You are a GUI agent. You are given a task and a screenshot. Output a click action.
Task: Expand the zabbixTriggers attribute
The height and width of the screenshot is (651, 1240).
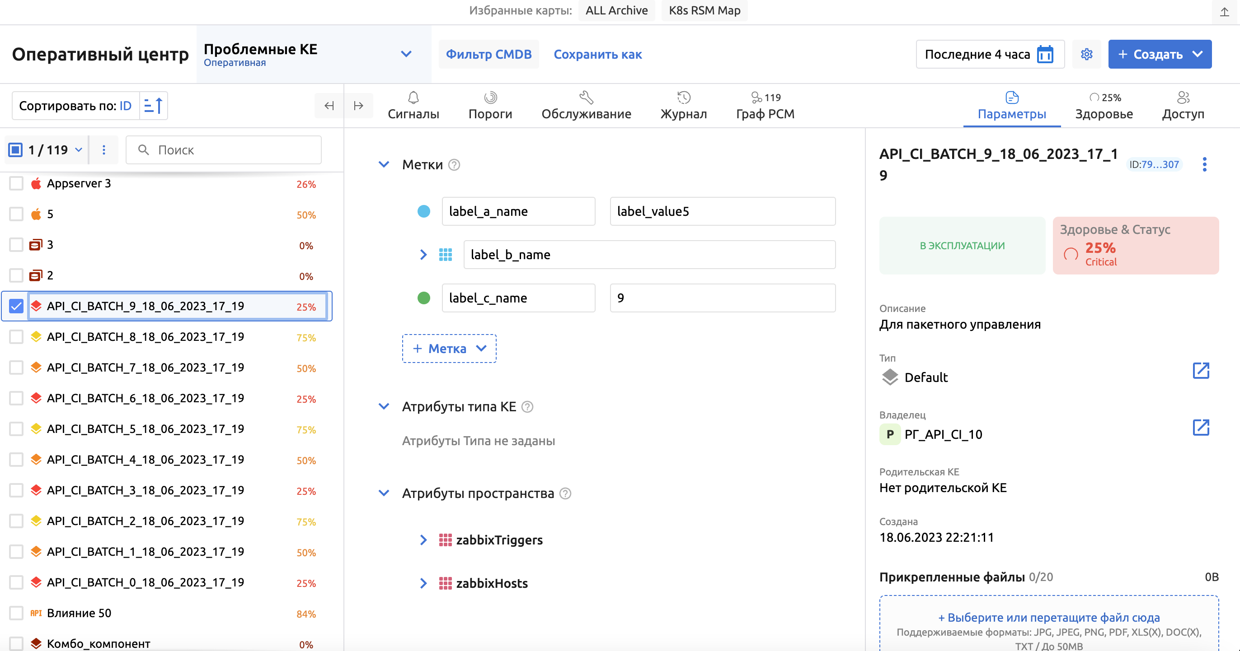pyautogui.click(x=423, y=540)
